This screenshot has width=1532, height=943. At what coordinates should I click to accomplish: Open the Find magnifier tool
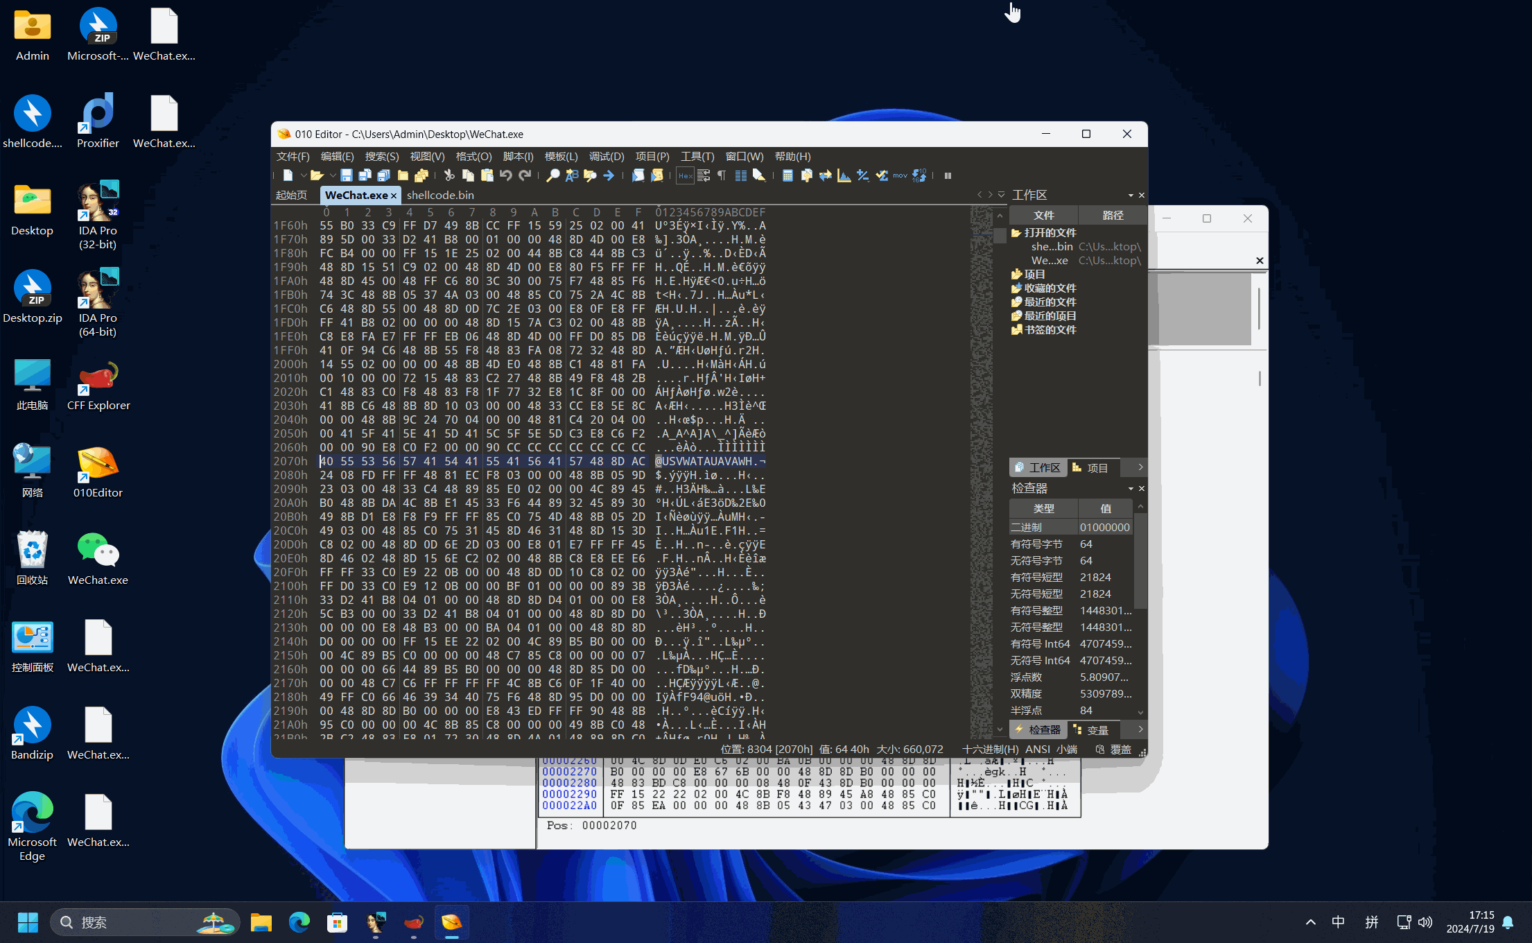[x=552, y=175]
